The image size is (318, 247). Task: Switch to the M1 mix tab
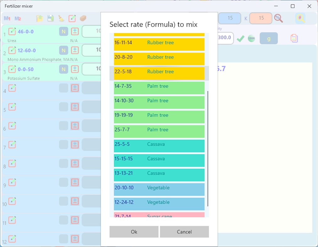pos(7,18)
